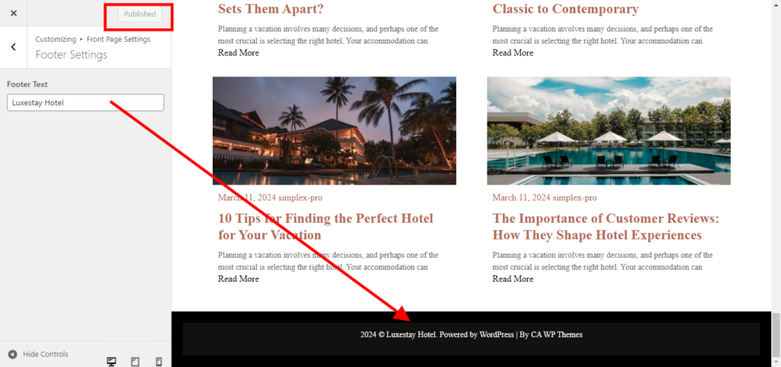Viewport: 781px width, 367px height.
Task: Click the Published button
Action: (140, 14)
